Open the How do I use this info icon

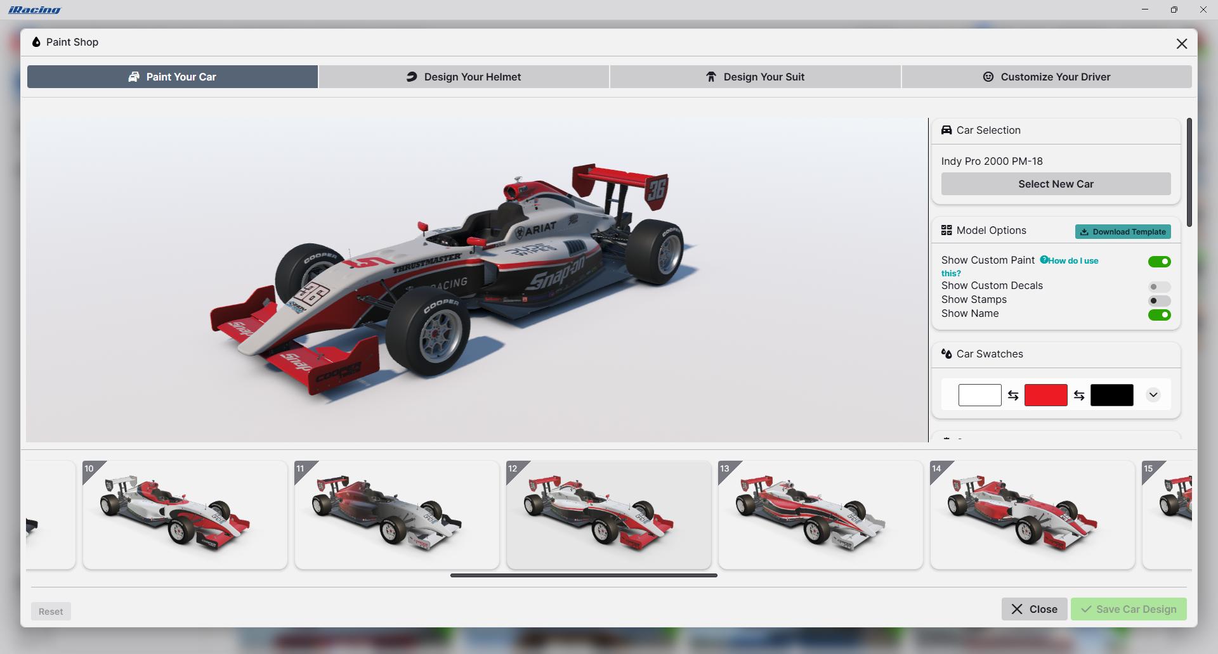pyautogui.click(x=1044, y=260)
